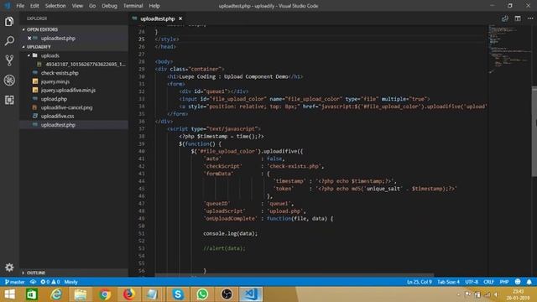The image size is (537, 302).
Task: Click the horizontal scrollbar under the code
Action: 295,275
